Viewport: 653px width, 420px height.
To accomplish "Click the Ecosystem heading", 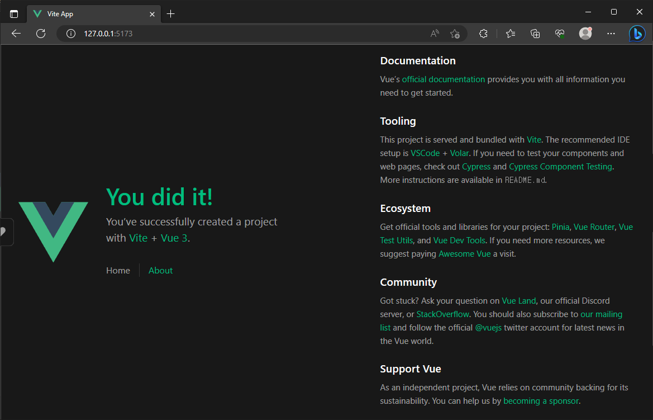I will 405,208.
